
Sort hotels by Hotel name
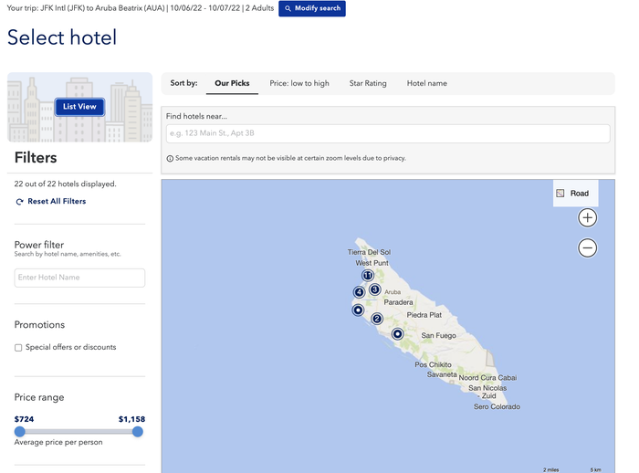[x=426, y=83]
